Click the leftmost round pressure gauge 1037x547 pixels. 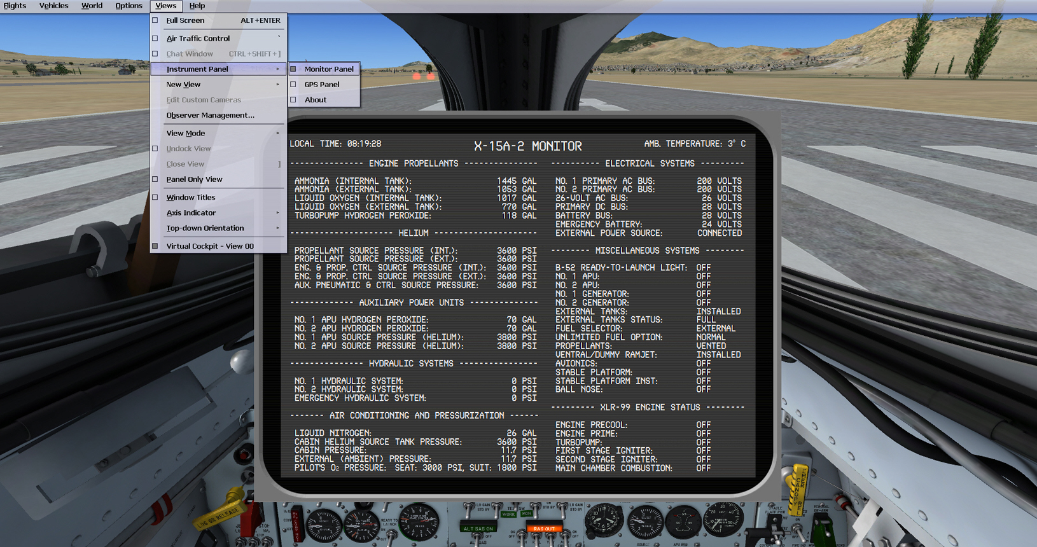(x=323, y=527)
